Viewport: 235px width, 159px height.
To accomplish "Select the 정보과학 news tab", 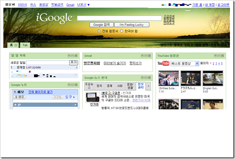I will (140, 86).
